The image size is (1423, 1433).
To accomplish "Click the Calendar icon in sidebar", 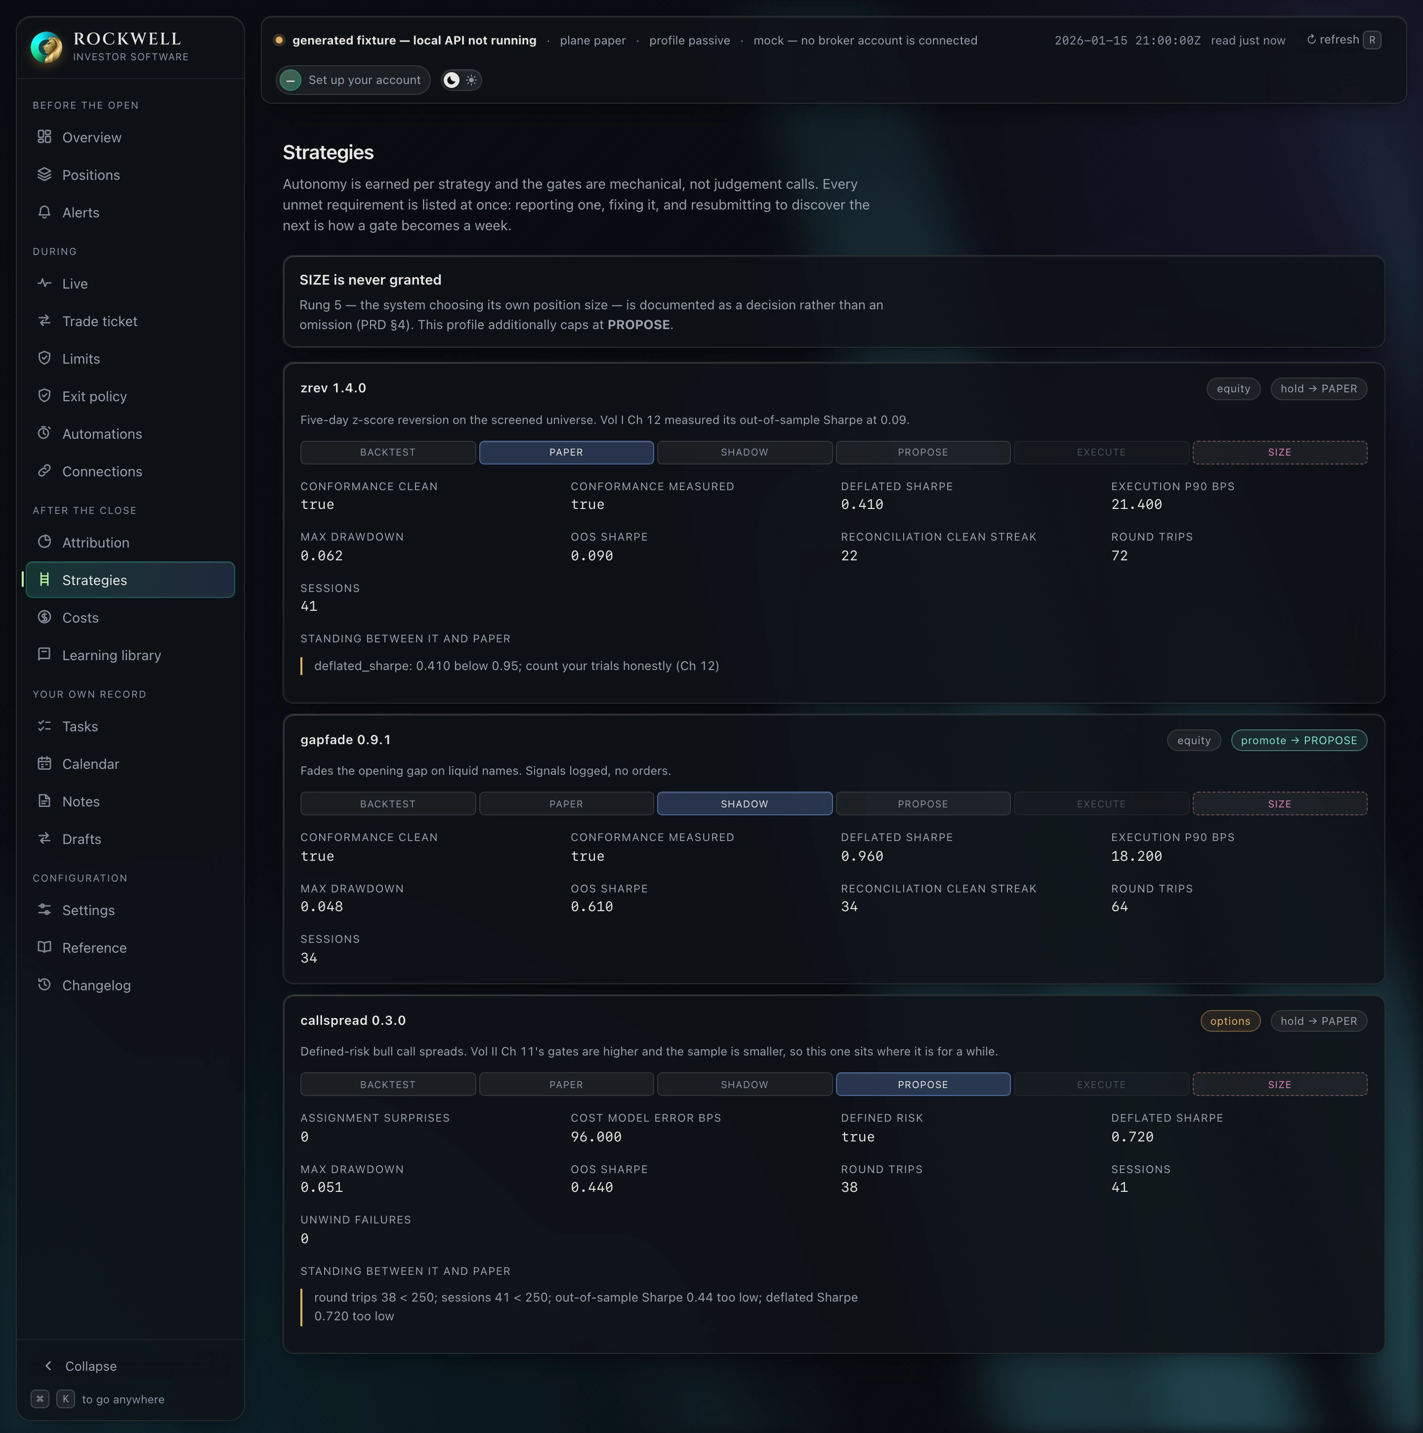I will 44,763.
